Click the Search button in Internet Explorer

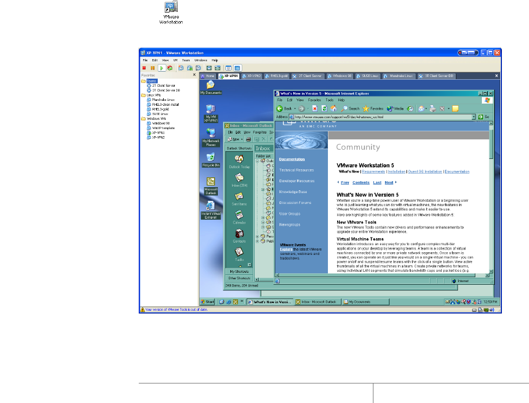pyautogui.click(x=350, y=108)
